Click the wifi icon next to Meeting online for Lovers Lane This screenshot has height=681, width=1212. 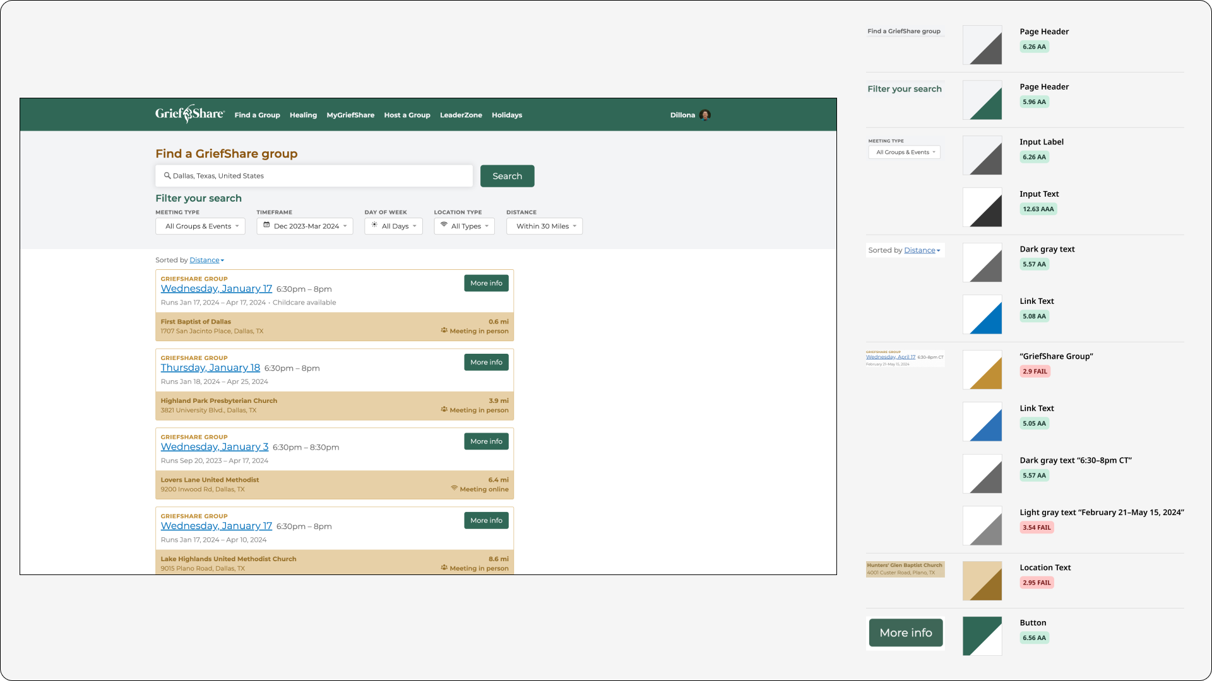pyautogui.click(x=453, y=489)
